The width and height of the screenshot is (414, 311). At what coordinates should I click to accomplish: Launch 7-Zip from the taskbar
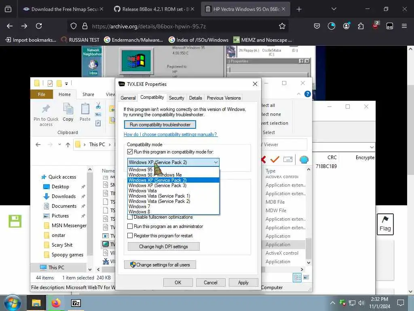(x=76, y=303)
